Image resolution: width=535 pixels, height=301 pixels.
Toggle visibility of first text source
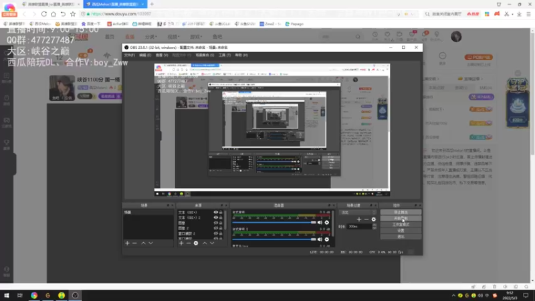215,212
